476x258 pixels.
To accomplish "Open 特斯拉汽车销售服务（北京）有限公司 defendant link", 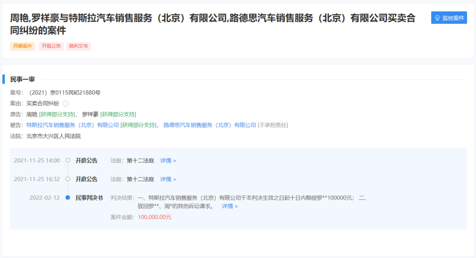I will 73,125.
